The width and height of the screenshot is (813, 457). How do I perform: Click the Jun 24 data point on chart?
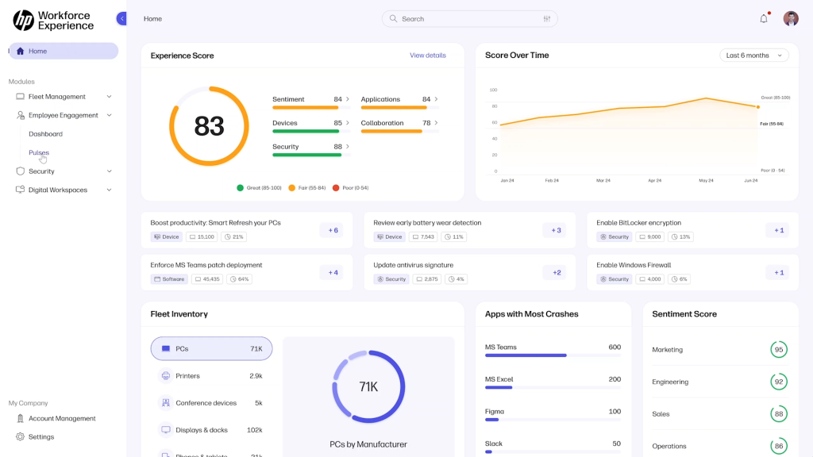point(758,107)
